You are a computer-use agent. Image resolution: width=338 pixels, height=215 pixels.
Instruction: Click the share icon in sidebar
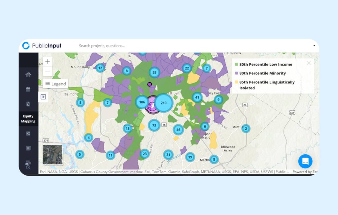[x=28, y=133]
